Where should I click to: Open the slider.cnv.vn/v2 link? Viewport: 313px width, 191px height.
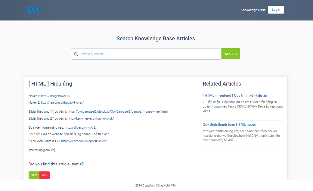point(81,127)
